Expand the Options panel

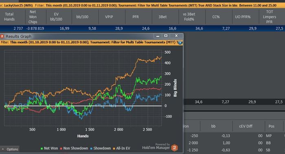click(10, 149)
